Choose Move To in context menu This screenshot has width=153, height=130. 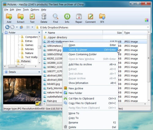[x=90, y=113]
